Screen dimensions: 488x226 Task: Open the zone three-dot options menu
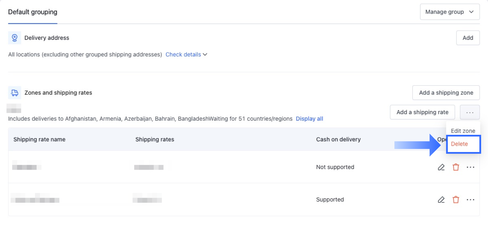click(470, 112)
